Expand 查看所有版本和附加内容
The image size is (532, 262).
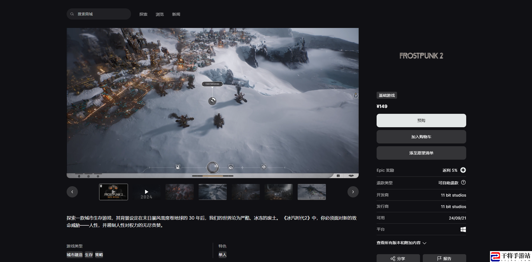click(x=401, y=243)
